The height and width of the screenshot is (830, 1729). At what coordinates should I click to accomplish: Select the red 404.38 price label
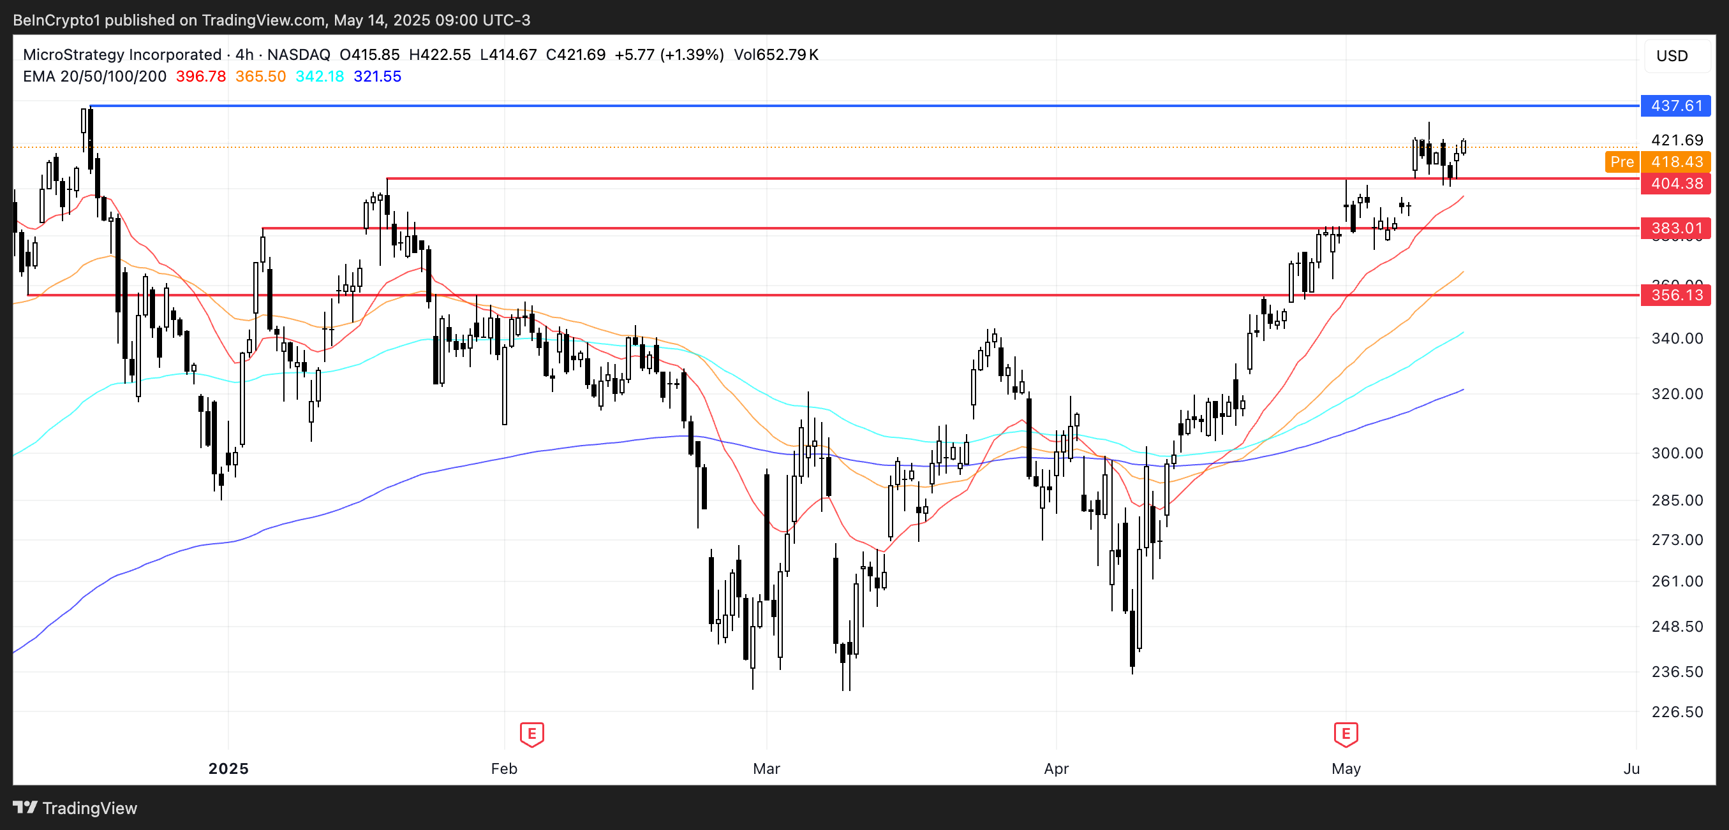(x=1675, y=184)
